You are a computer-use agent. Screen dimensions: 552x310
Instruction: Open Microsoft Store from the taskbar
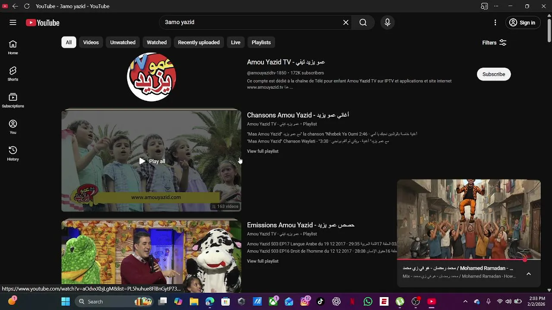coord(226,301)
